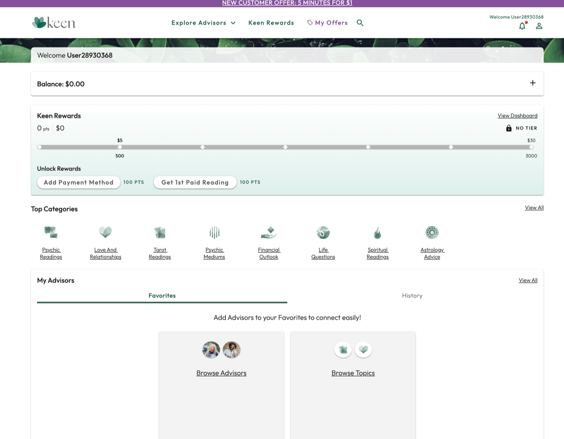Open the Financial Outlook link
Screen dimensions: 564x439
click(x=269, y=253)
